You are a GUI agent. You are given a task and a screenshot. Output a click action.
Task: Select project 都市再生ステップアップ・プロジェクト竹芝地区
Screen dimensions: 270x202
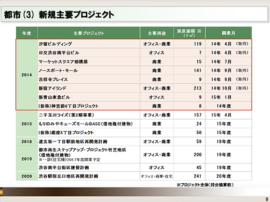[82, 150]
